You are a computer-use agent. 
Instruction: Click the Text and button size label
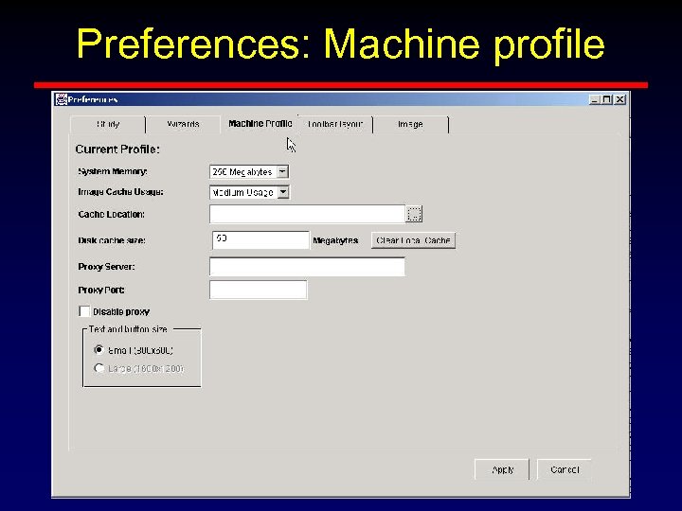coord(128,329)
